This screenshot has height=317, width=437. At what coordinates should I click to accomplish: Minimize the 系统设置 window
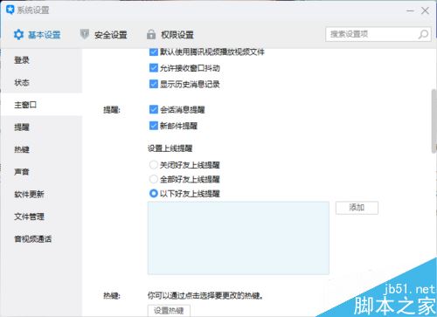tap(411, 10)
